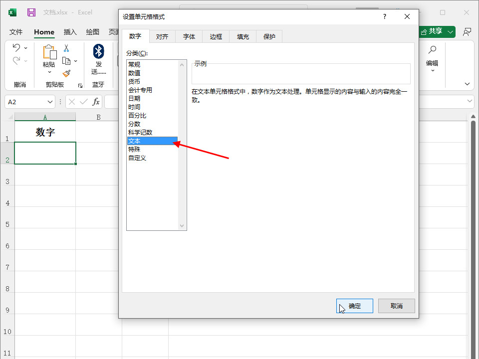Select the Currency category (货币)
Screen dimensions: 479x359
(152, 81)
